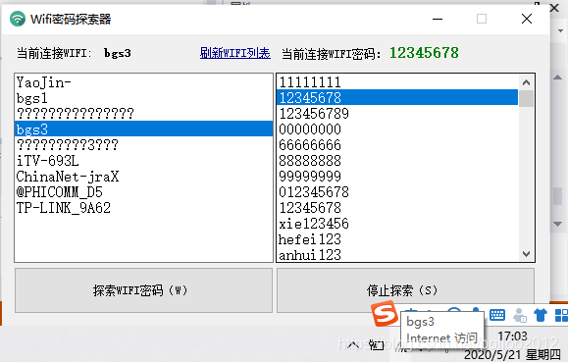
Task: Click the background window's scrollbar thumb
Action: [558, 195]
